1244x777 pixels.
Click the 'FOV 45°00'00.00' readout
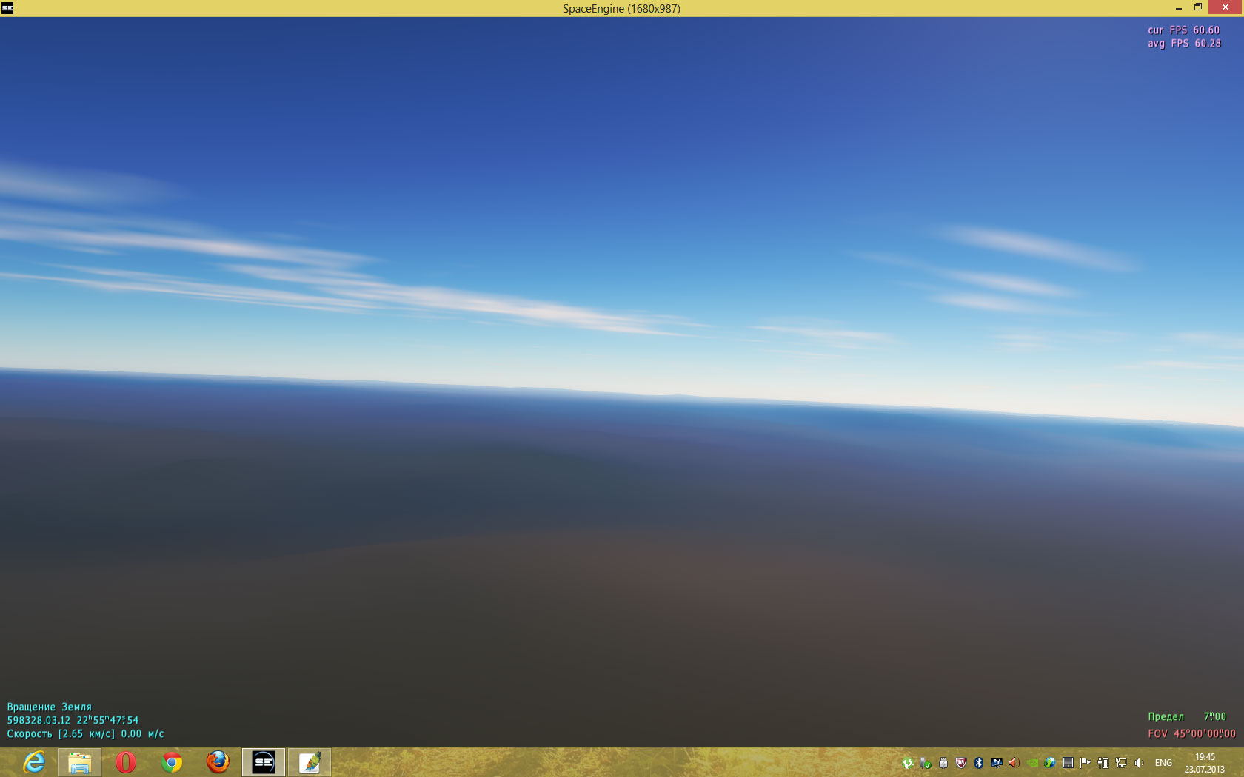coord(1191,733)
